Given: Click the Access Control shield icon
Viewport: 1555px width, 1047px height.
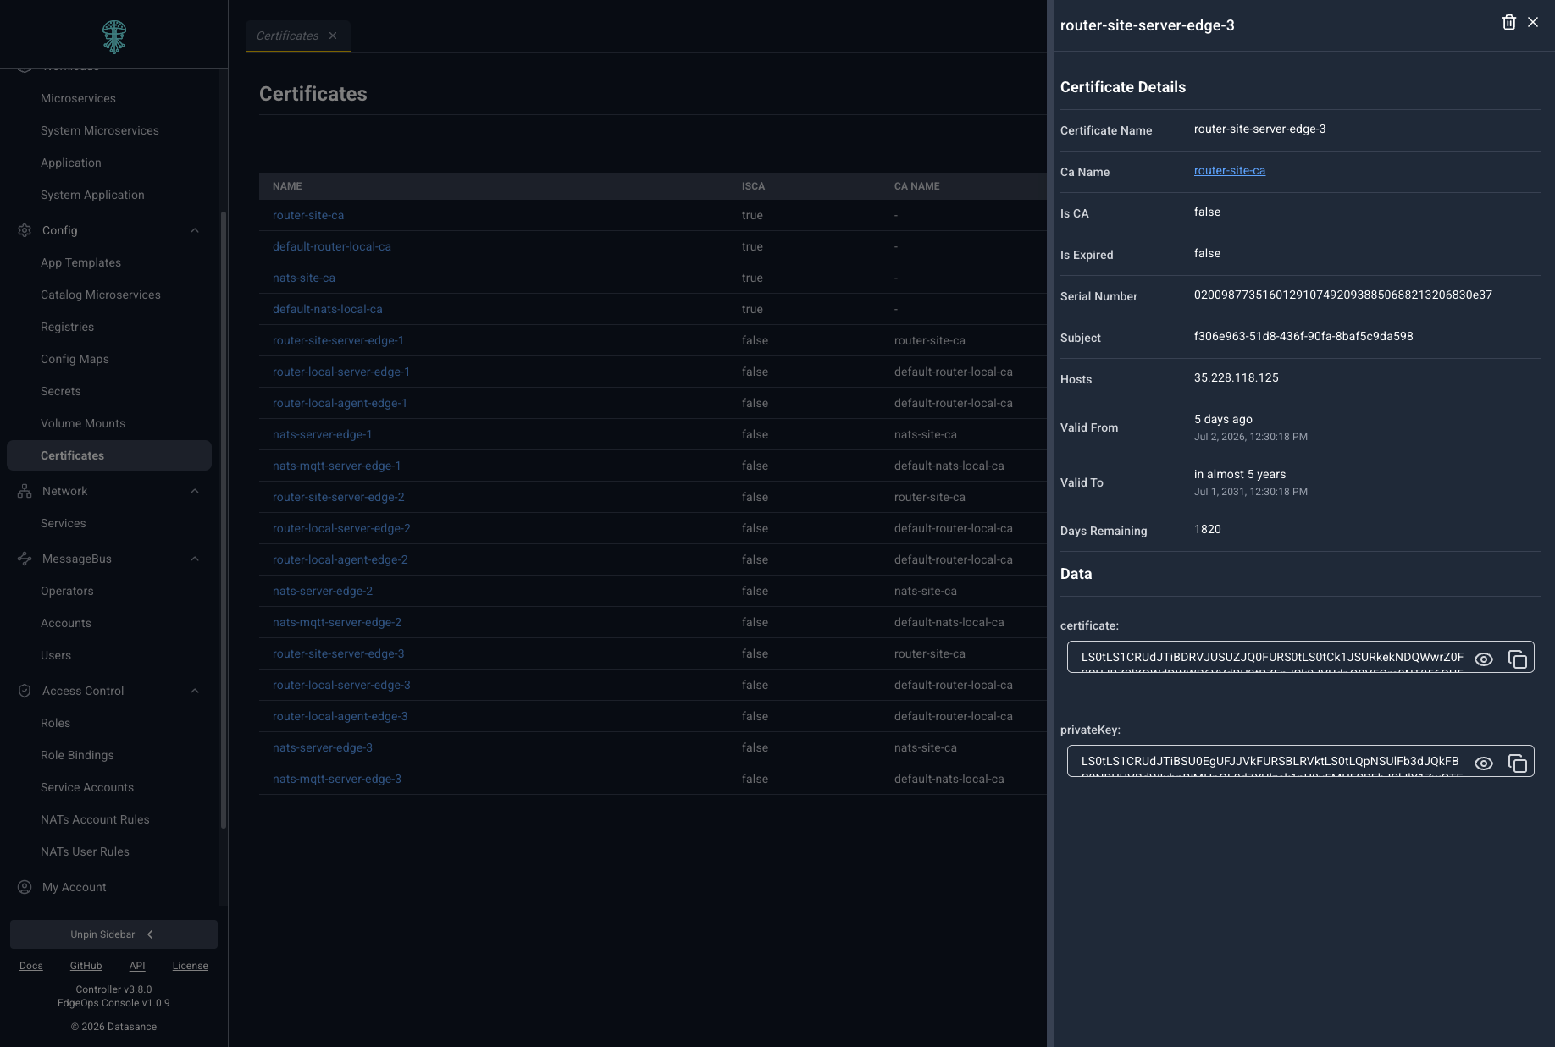Looking at the screenshot, I should pos(25,691).
